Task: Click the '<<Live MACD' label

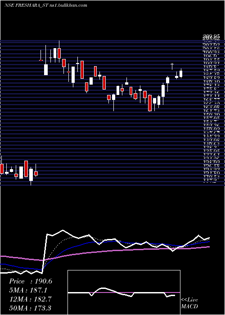Action: pos(189,303)
